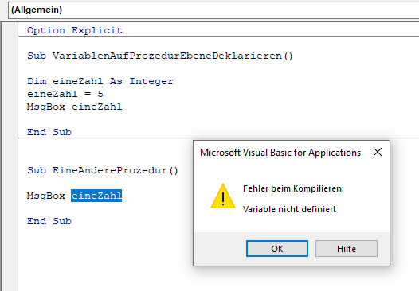Click the 'Fehler beim Kompilieren:' message text
The image size is (419, 291).
tap(293, 188)
